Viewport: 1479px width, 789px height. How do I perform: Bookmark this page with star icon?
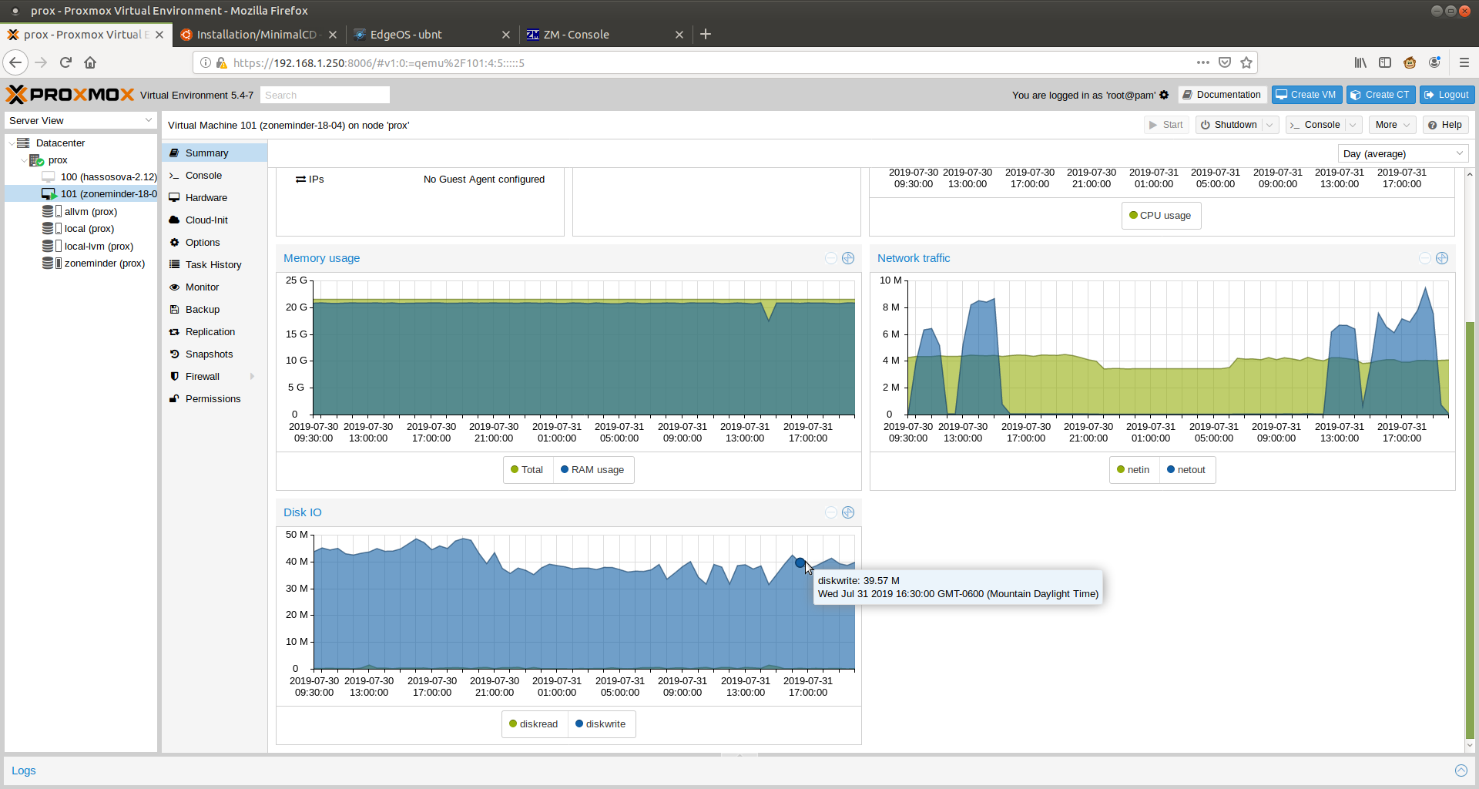pyautogui.click(x=1246, y=62)
